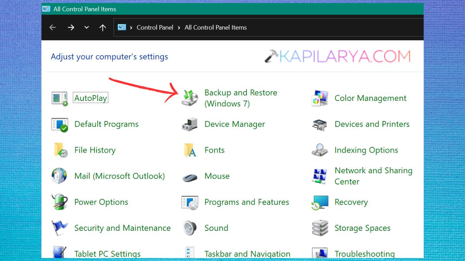465x261 pixels.
Task: Go up one level with up arrow
Action: (103, 27)
